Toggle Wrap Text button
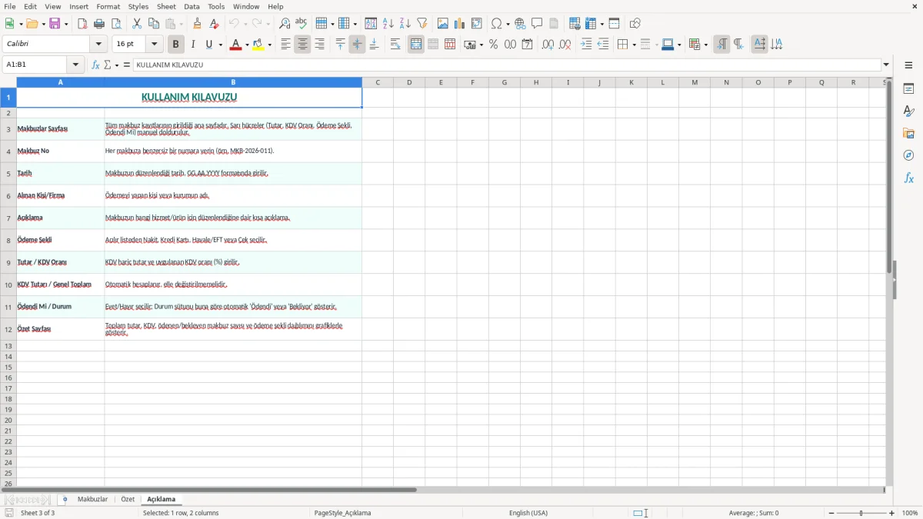Image resolution: width=923 pixels, height=519 pixels. (x=395, y=45)
